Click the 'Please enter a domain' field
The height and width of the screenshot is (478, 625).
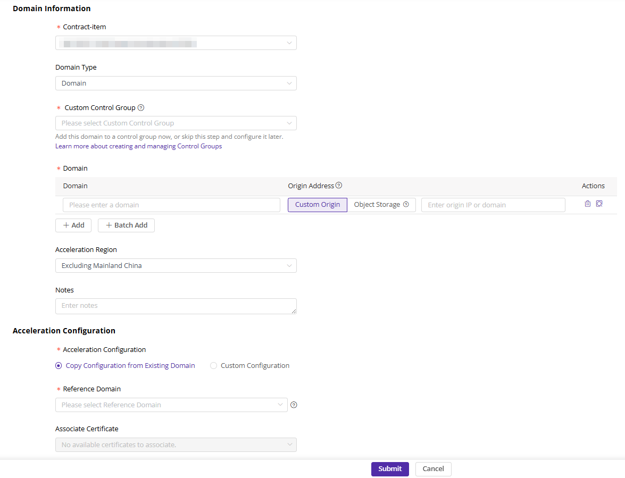(x=171, y=205)
